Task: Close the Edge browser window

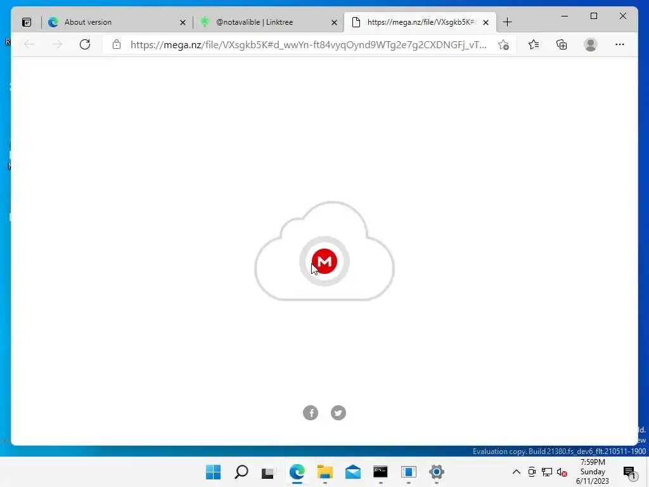Action: [623, 16]
